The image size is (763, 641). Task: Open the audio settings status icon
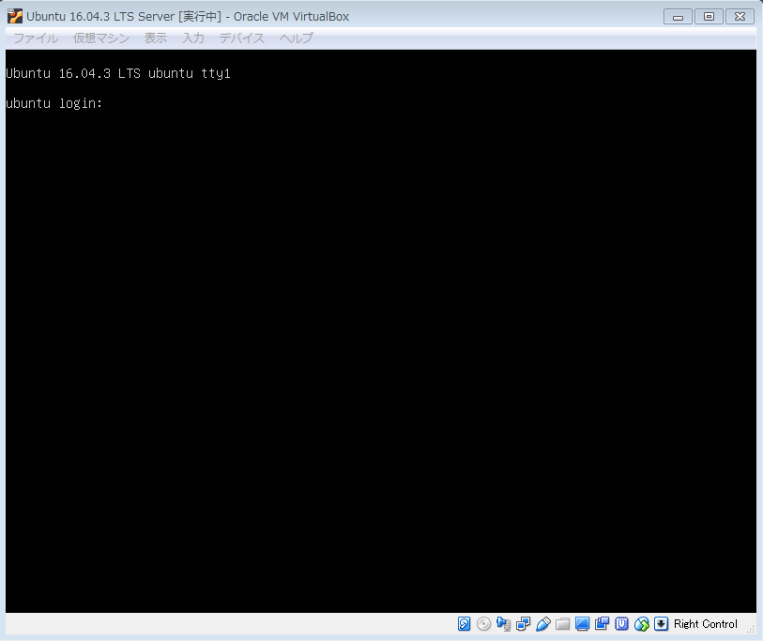(x=504, y=624)
